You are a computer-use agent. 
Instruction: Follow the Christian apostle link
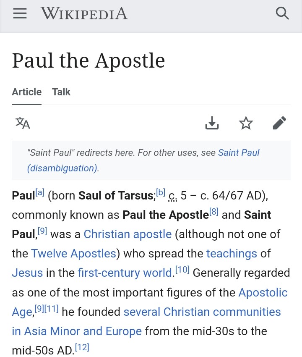(128, 234)
